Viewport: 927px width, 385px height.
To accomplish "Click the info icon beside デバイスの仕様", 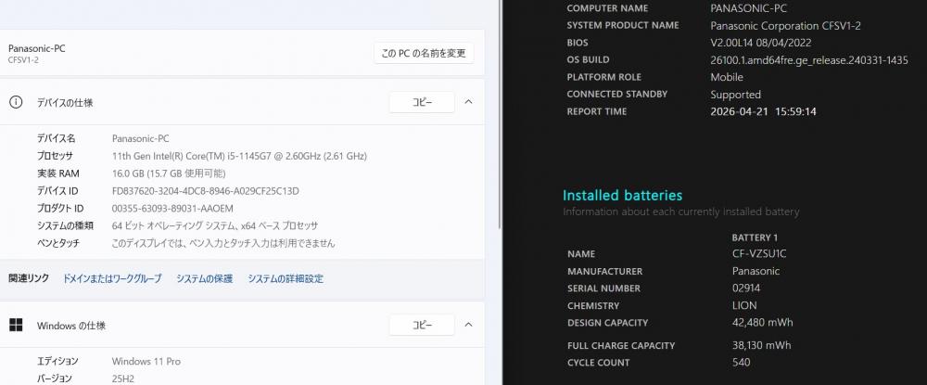I will [15, 103].
